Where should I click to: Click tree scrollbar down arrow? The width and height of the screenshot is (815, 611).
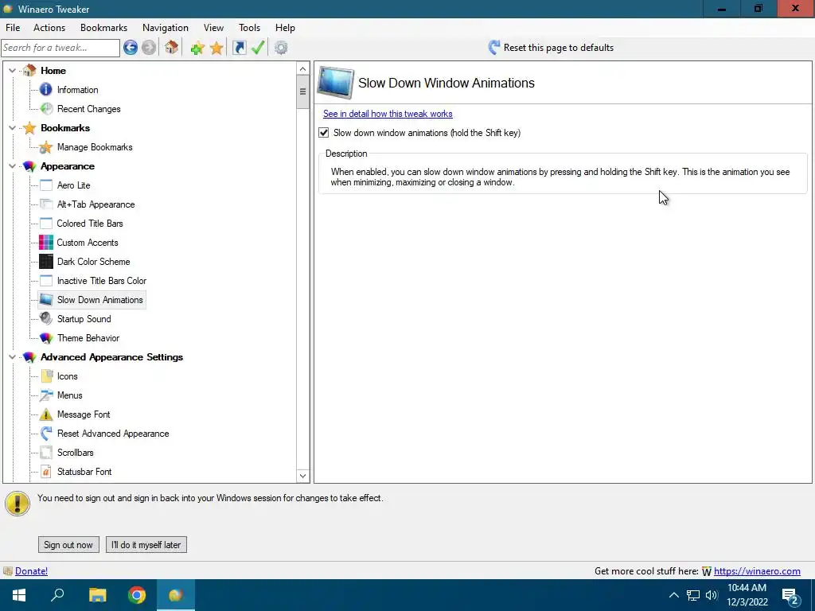(302, 476)
